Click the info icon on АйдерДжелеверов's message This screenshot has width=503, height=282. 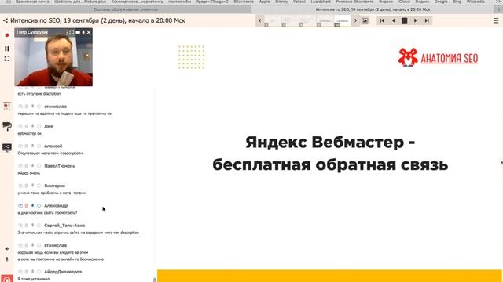tap(39, 272)
